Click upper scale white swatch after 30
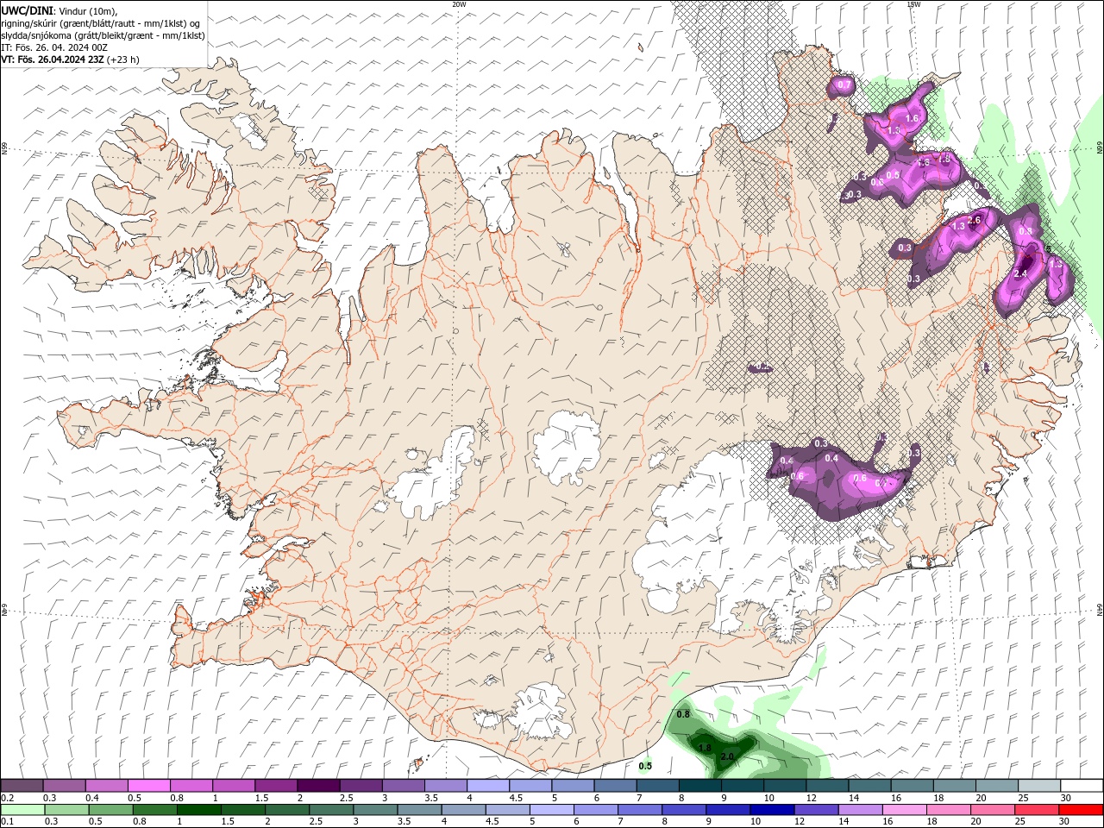The height and width of the screenshot is (828, 1104). [1082, 785]
